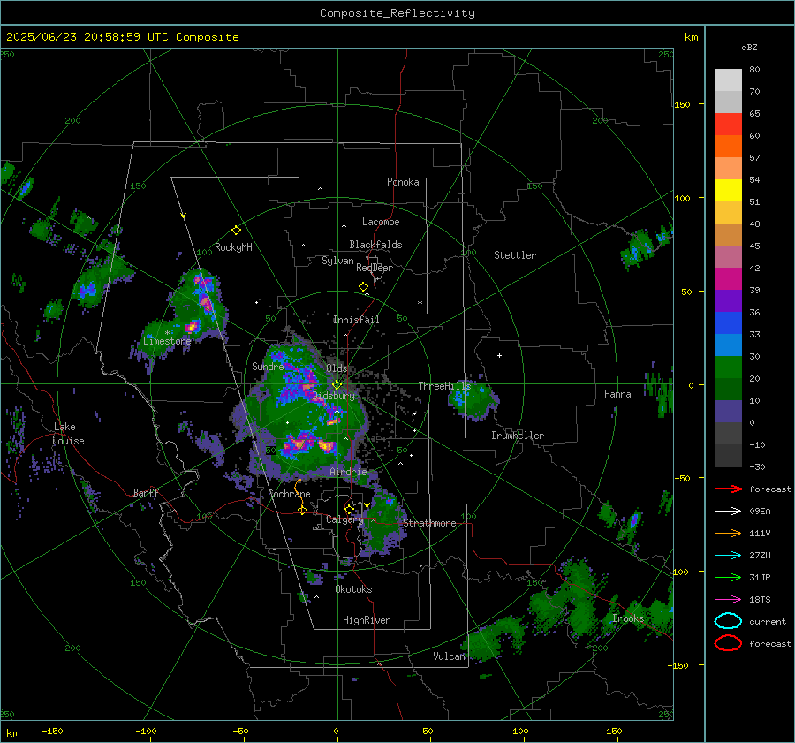
Task: Select the red 60-65 dBZ swatch
Action: (x=728, y=125)
